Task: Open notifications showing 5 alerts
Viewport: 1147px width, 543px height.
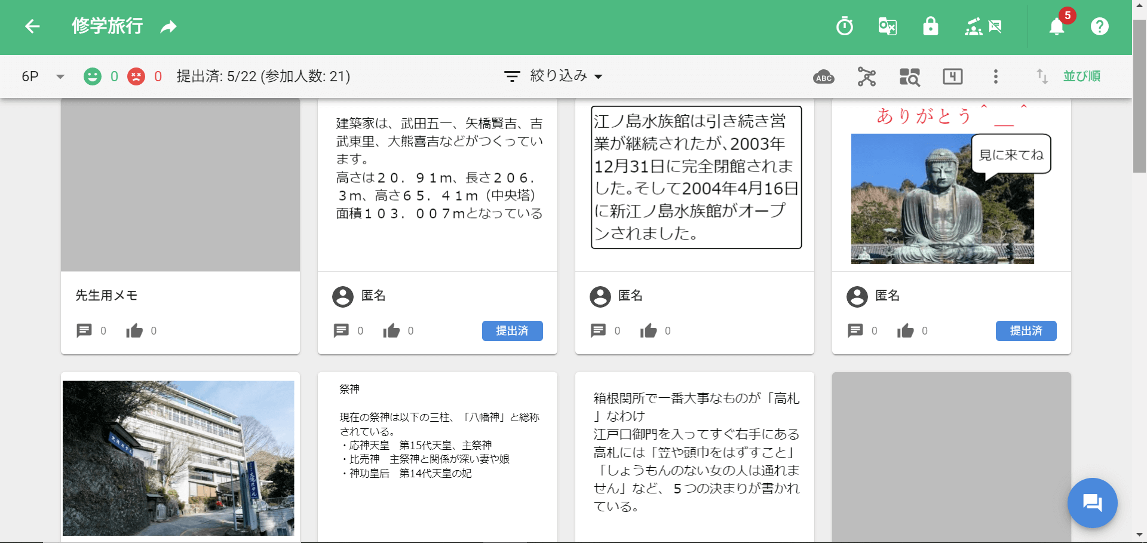Action: (x=1056, y=27)
